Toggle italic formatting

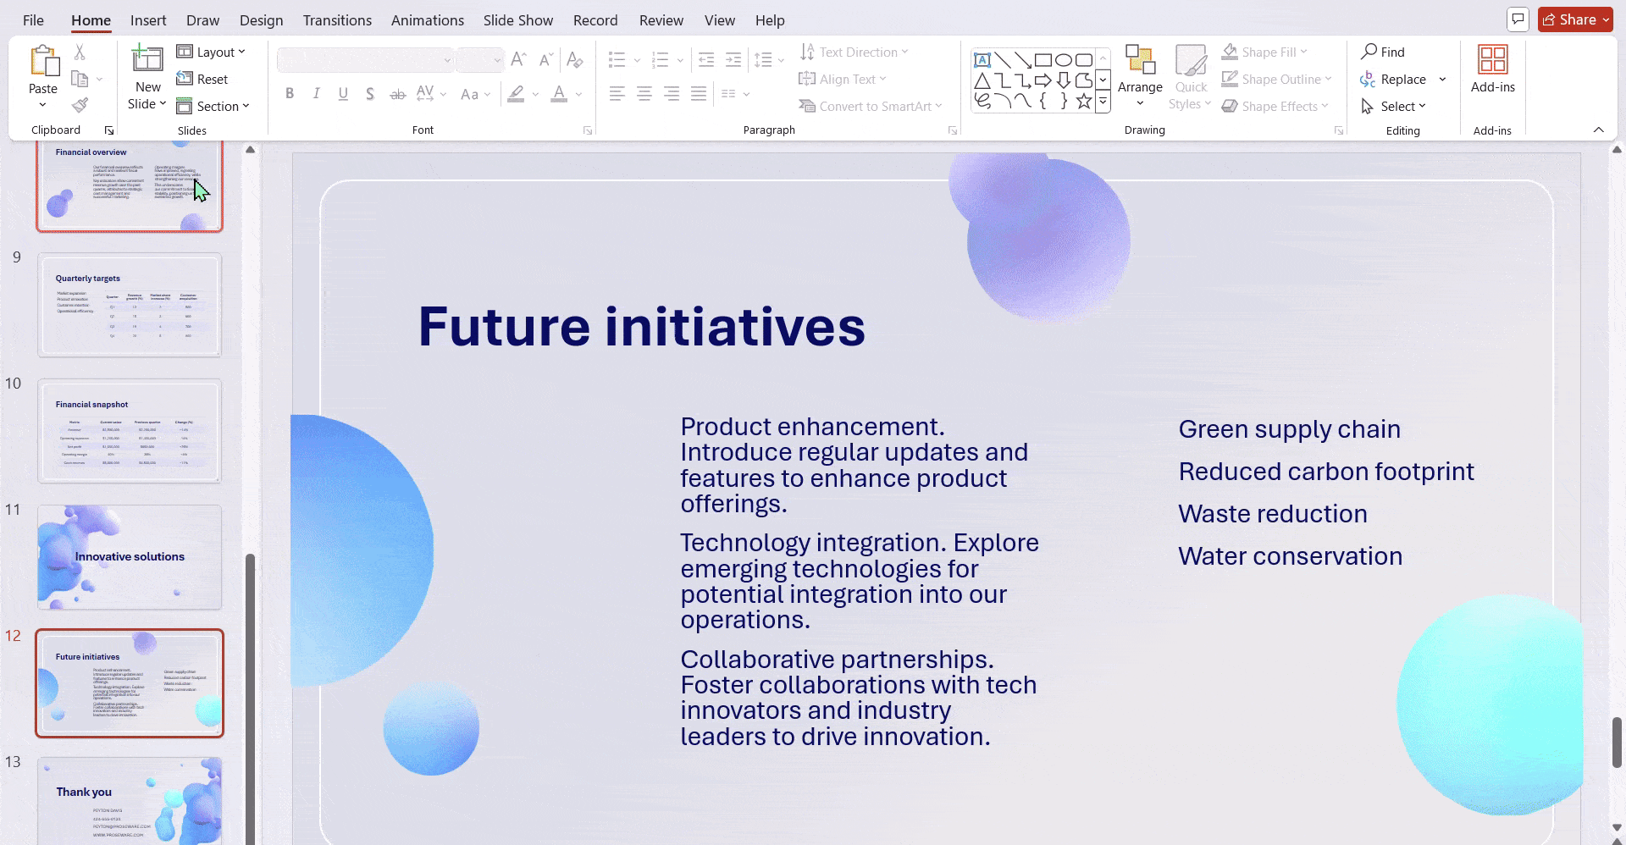click(x=316, y=94)
